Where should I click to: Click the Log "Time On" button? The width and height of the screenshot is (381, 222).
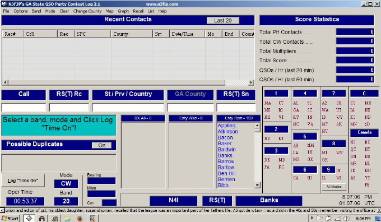(23, 181)
